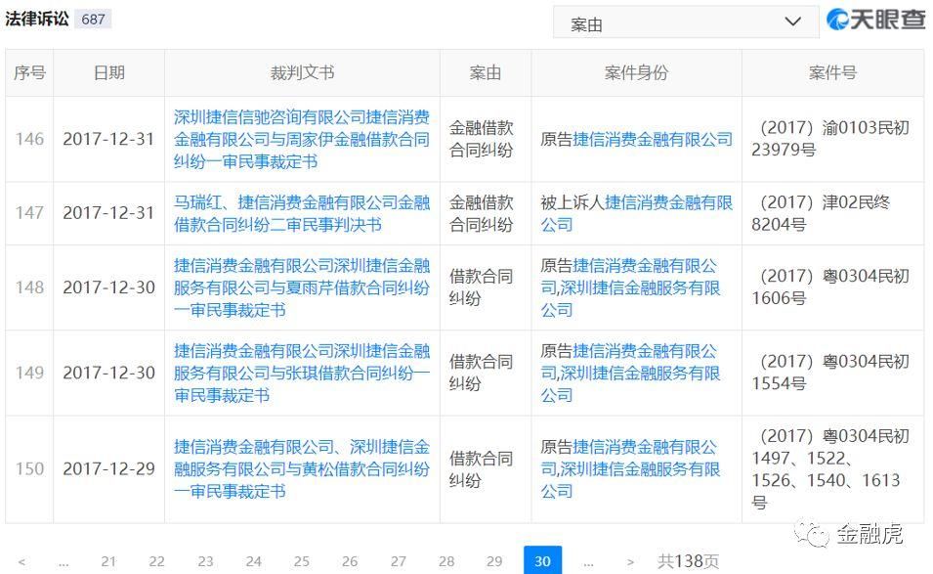Screen dimensions: 933x574
Task: Click the 日期 column header
Action: point(108,72)
